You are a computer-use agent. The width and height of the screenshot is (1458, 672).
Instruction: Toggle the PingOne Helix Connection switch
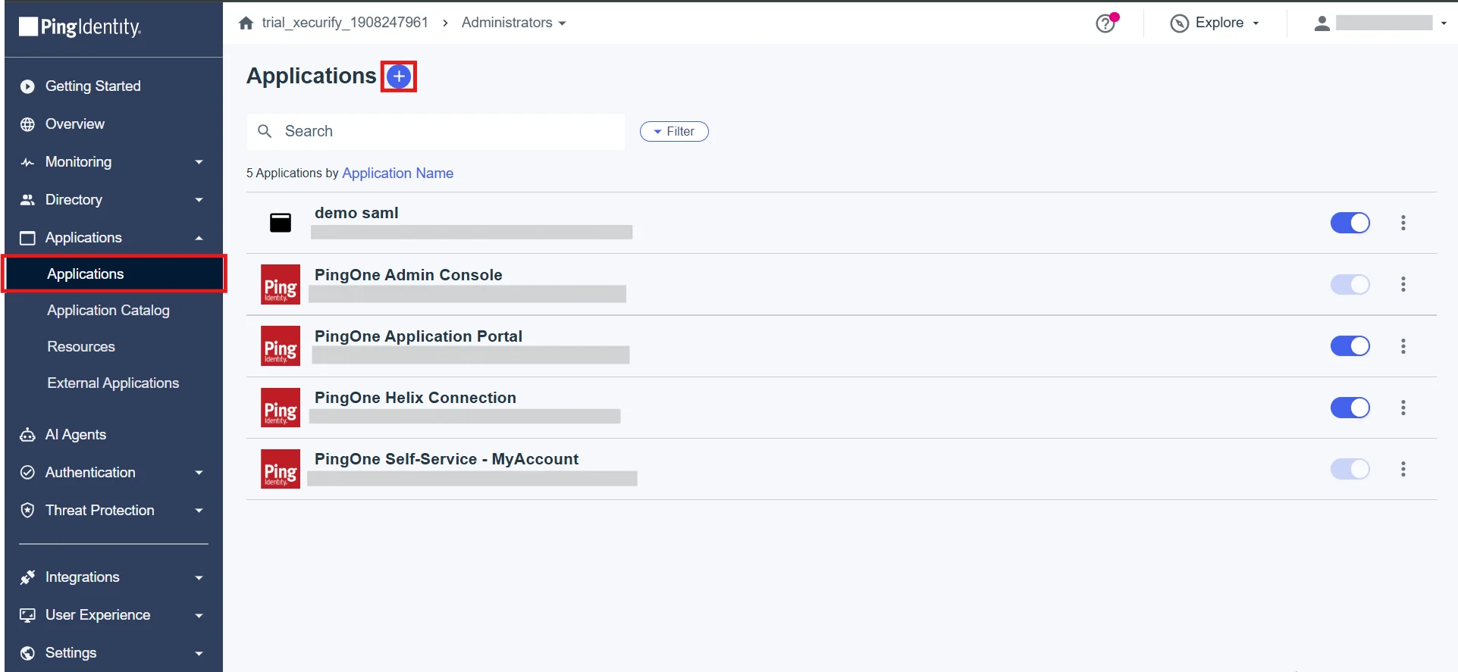pos(1350,408)
